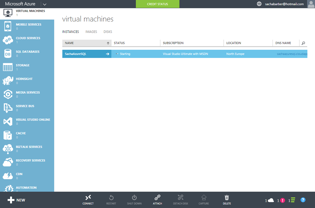Select the 'Visual Studio Ultimate with MSDN' cell
This screenshot has height=208, width=315.
(x=192, y=54)
